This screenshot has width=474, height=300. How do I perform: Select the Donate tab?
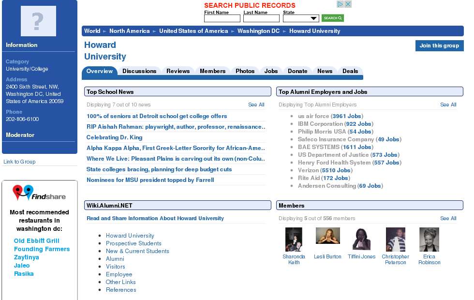(x=297, y=71)
